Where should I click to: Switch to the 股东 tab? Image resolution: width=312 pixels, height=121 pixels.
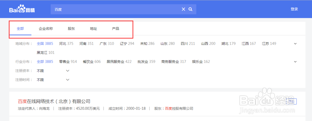click(x=71, y=29)
